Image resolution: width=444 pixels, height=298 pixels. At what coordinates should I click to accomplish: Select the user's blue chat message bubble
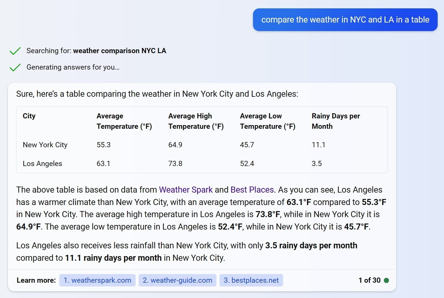click(345, 20)
